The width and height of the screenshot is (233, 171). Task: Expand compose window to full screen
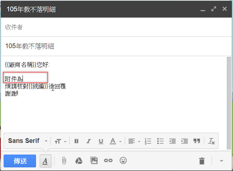(214, 9)
